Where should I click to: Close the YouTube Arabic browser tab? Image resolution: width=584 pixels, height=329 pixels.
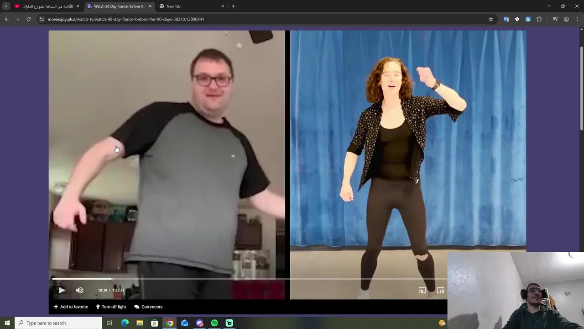(78, 6)
